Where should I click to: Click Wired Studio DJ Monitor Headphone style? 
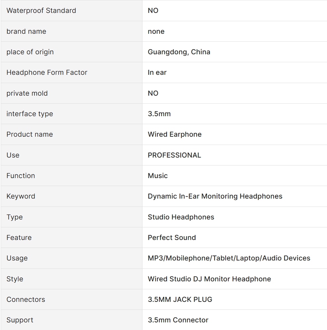[x=209, y=279]
